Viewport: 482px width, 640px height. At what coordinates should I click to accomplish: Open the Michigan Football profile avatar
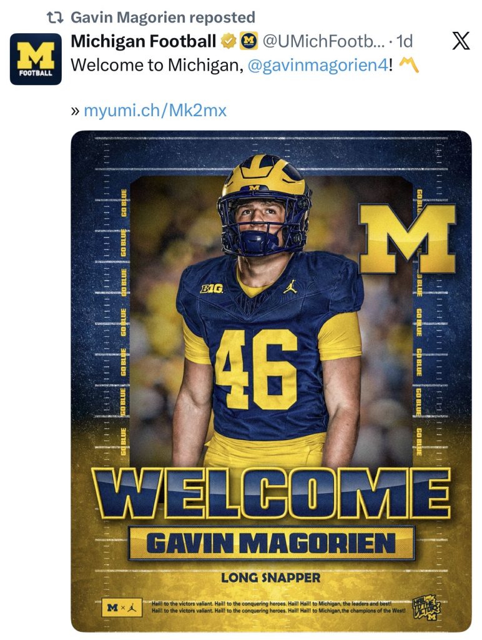tap(35, 59)
